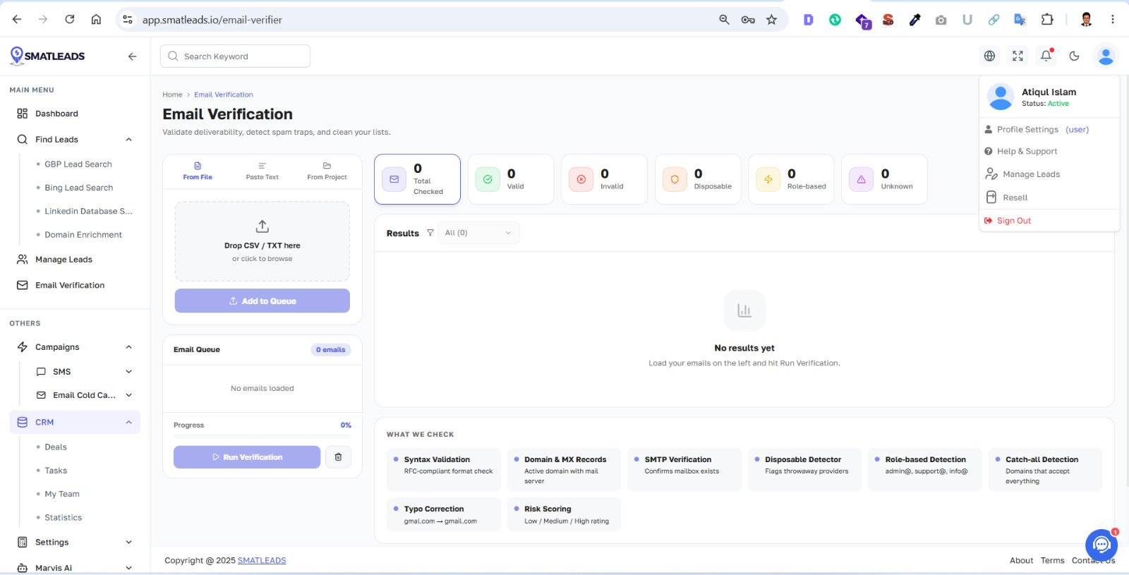Open Profile Settings from user menu
Screen dimensions: 1129x575
point(1037,130)
